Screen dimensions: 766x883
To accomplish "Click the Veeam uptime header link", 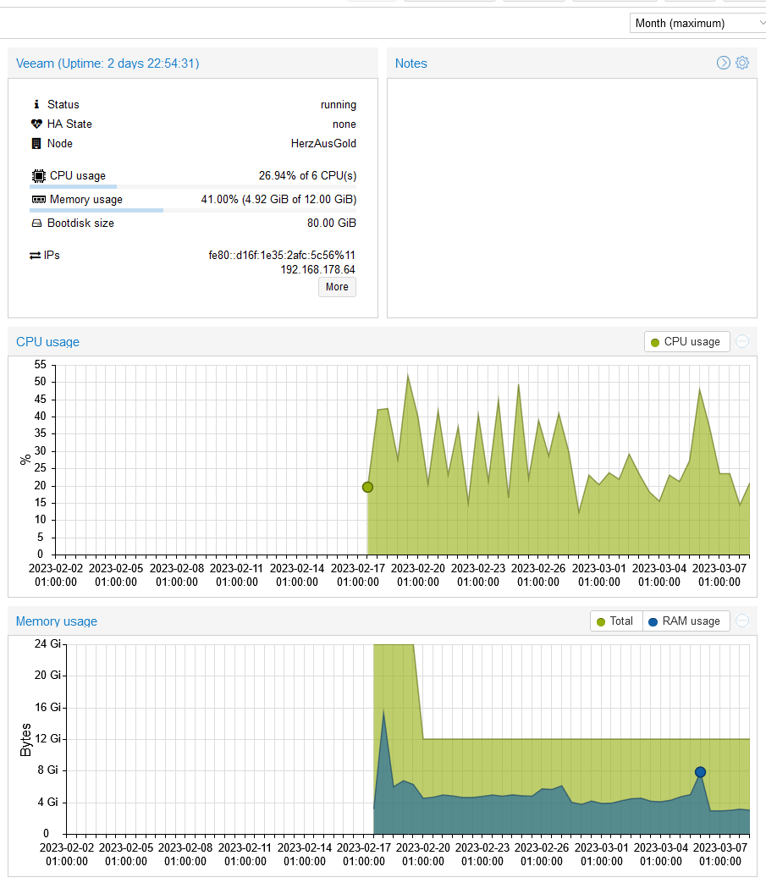I will [x=107, y=63].
